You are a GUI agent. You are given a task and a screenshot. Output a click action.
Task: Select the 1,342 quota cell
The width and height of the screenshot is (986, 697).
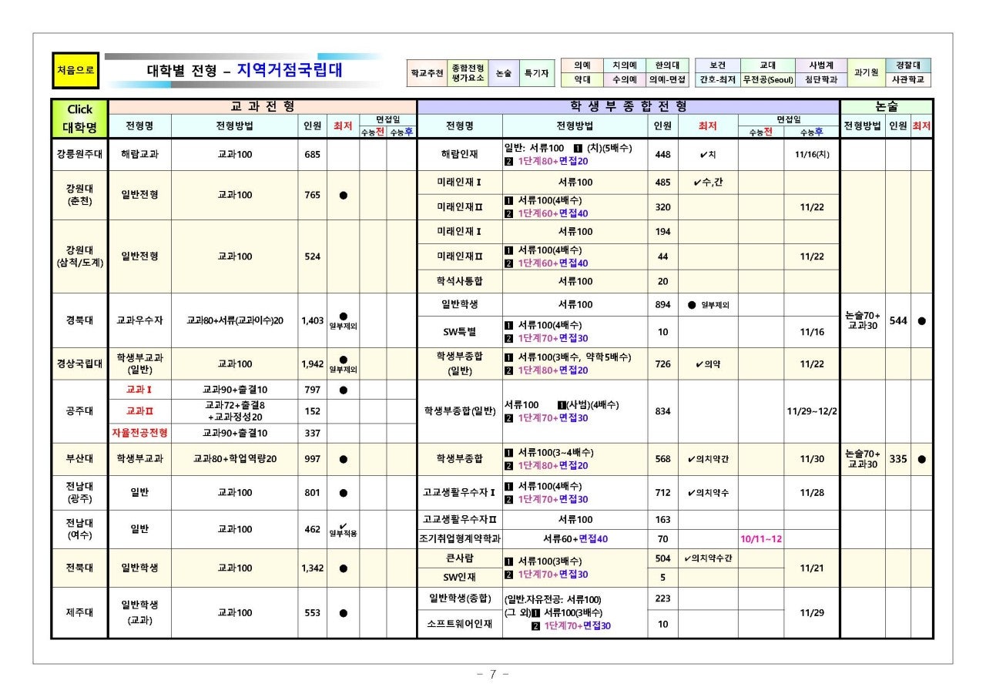[x=312, y=568]
